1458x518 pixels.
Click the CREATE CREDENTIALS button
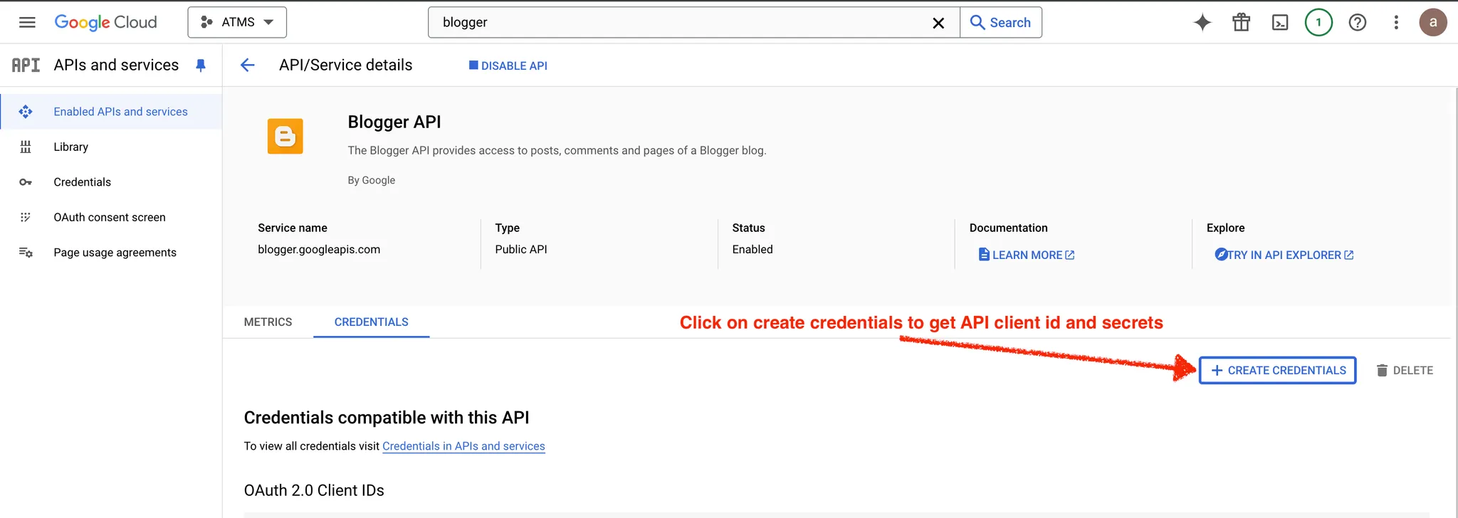1278,370
